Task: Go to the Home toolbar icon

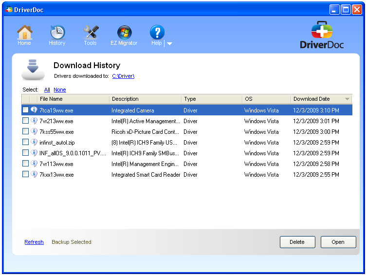Action: pyautogui.click(x=24, y=32)
